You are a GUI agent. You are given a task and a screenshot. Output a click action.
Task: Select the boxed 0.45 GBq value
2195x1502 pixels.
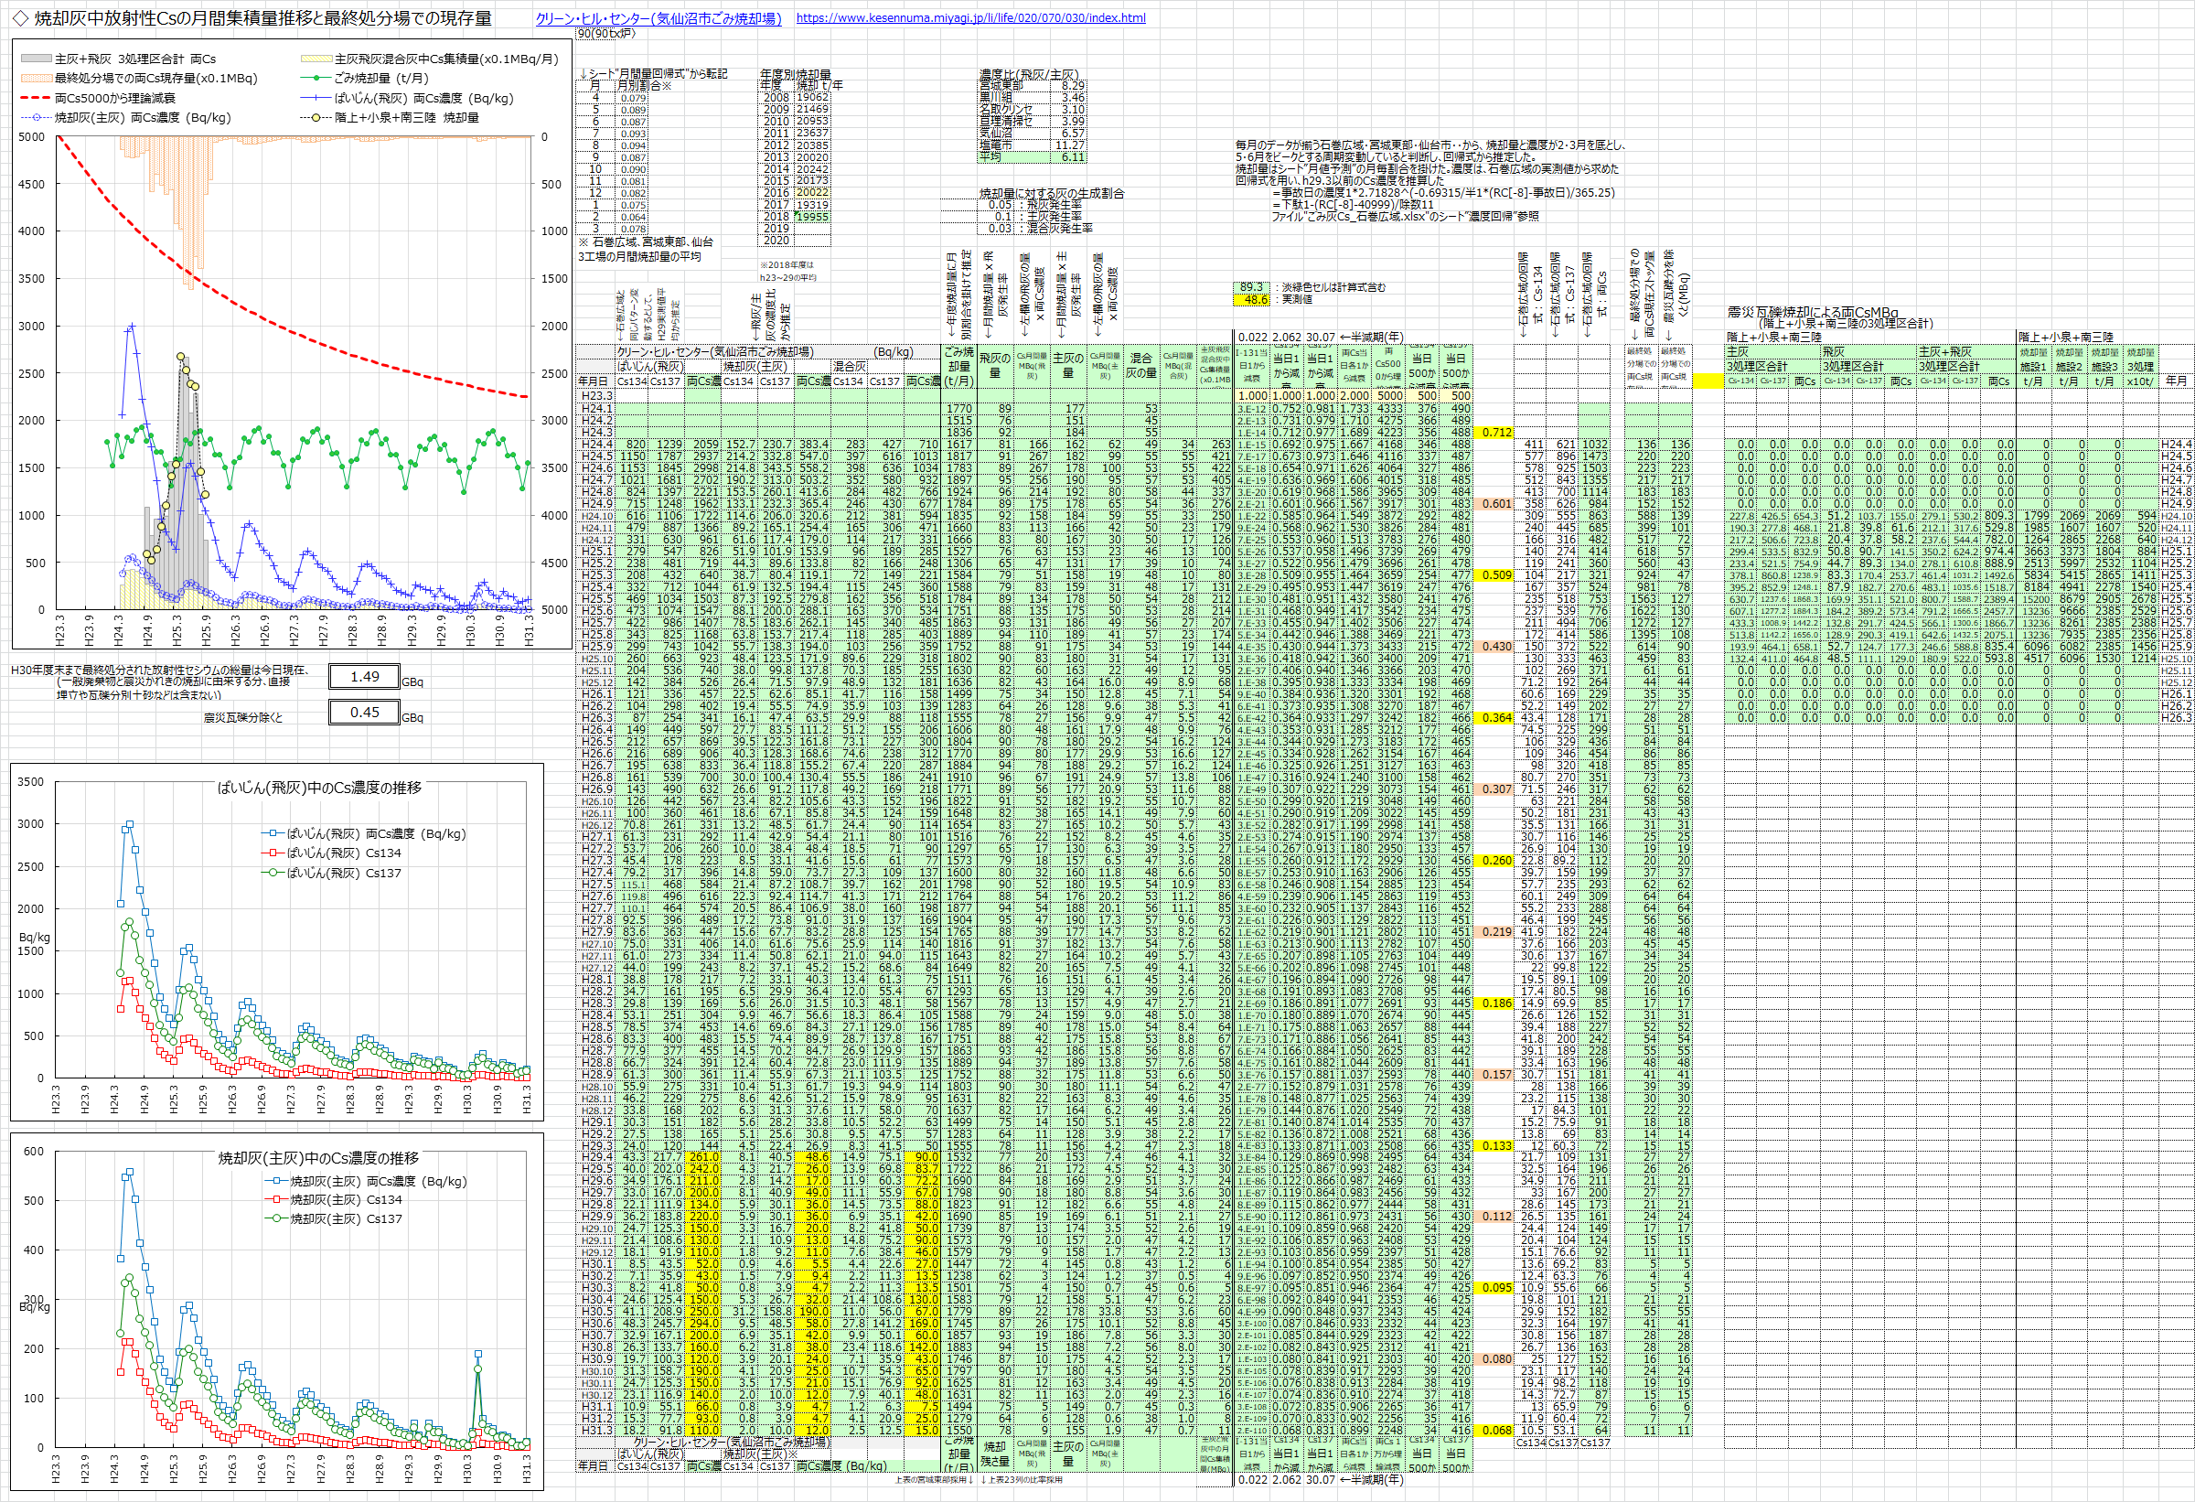(365, 713)
